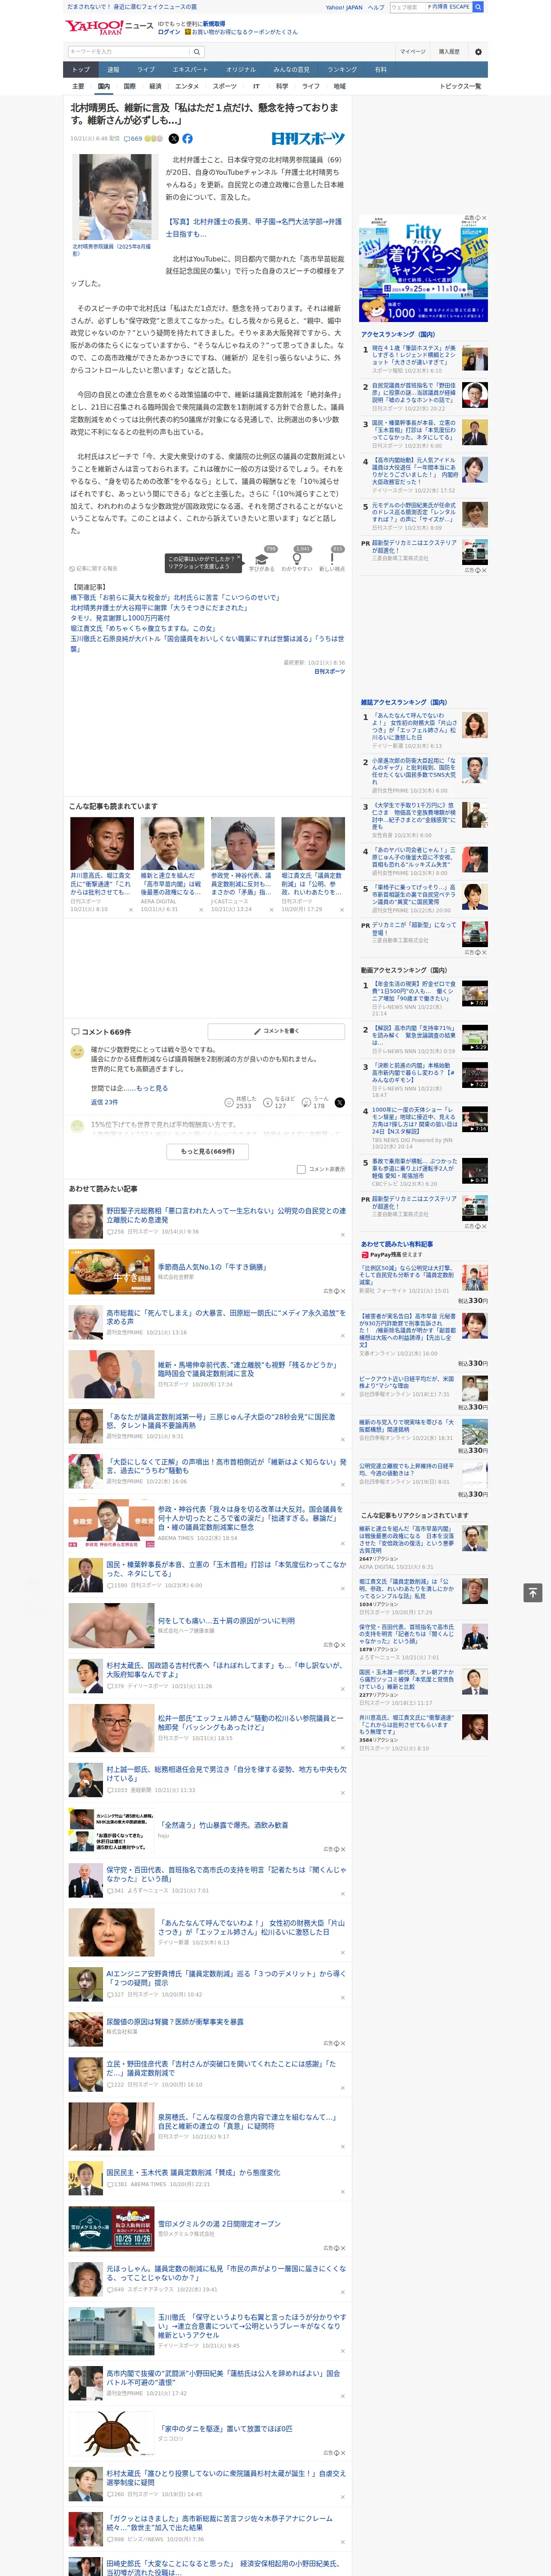Share the article on Facebook
The height and width of the screenshot is (2576, 551).
tap(187, 139)
